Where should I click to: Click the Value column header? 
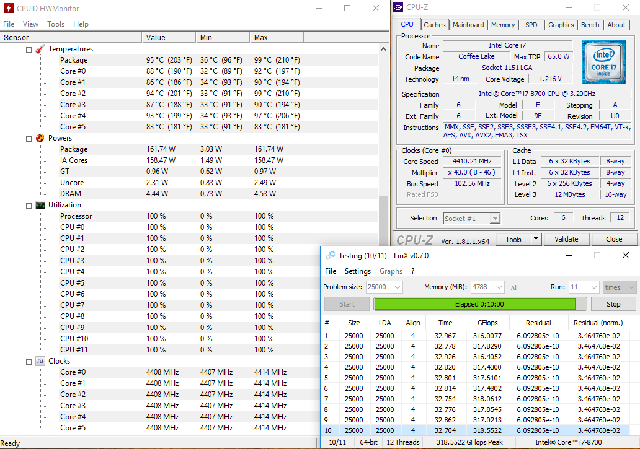coord(169,38)
